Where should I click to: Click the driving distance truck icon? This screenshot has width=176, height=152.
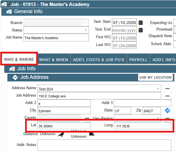(x=92, y=134)
